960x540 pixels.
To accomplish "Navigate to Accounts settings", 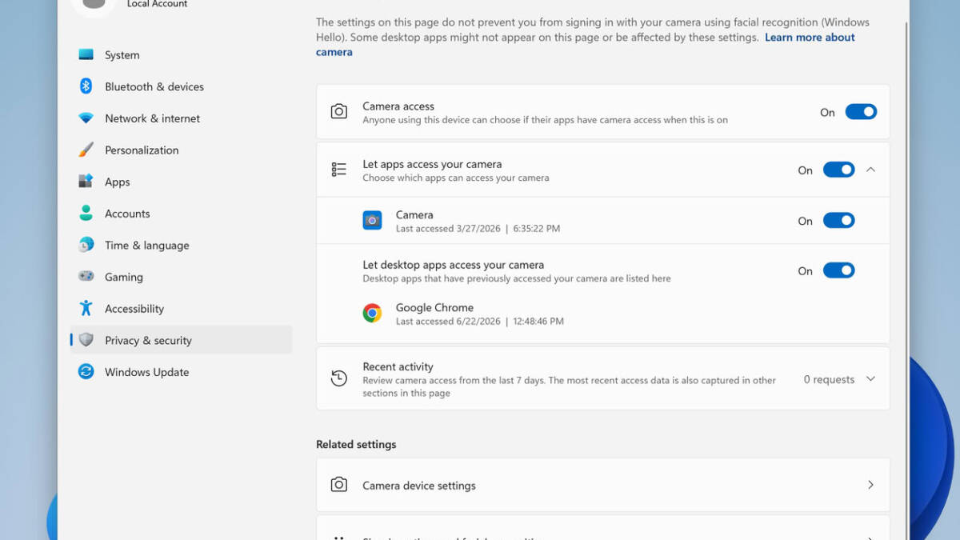I will pos(181,214).
